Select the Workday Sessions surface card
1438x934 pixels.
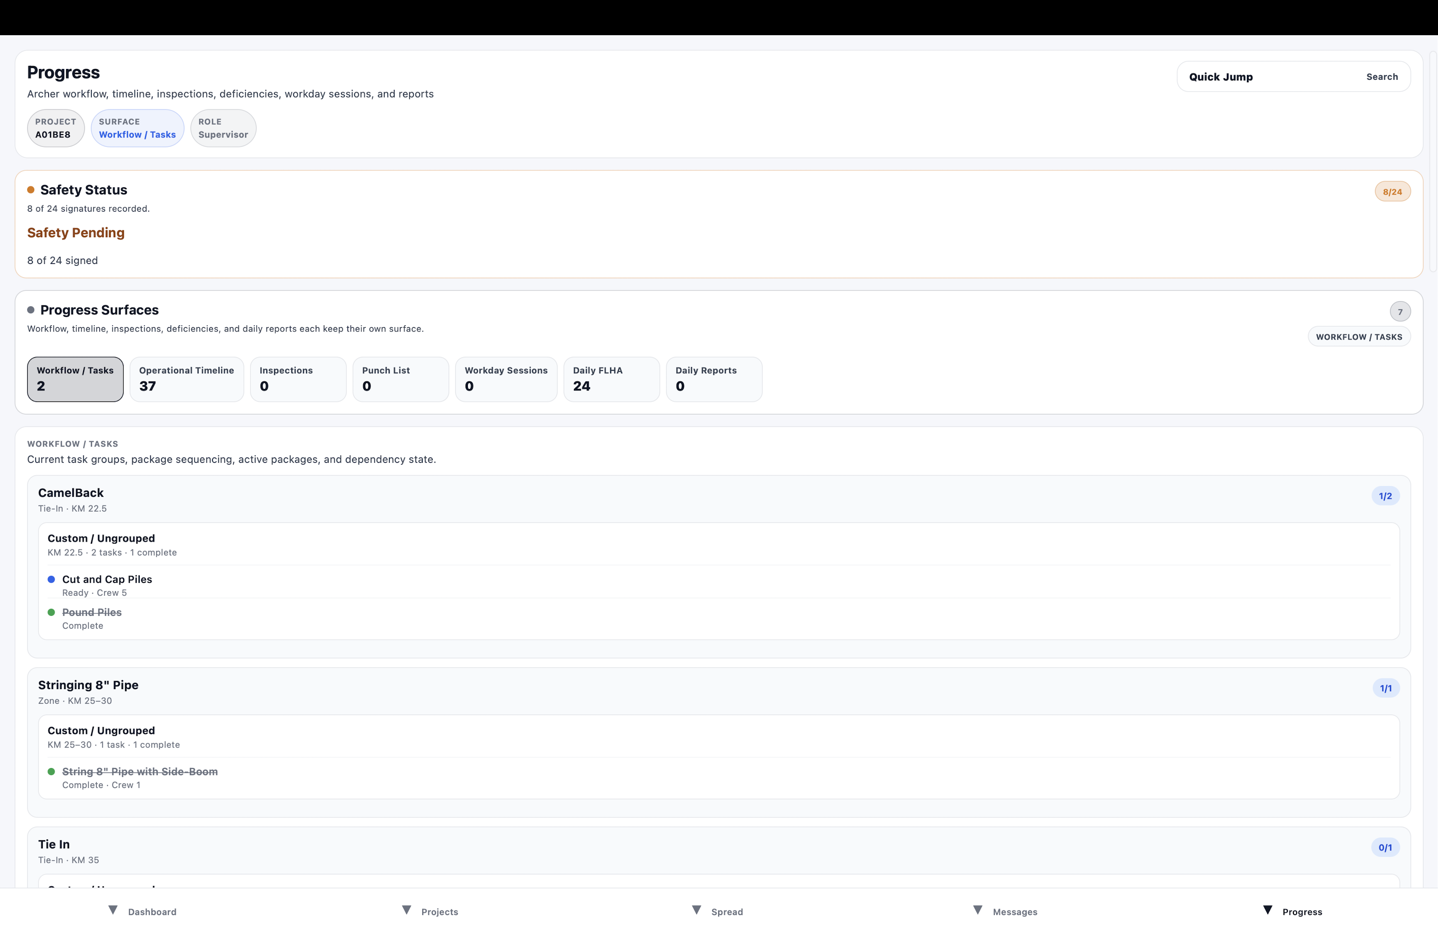pos(506,379)
